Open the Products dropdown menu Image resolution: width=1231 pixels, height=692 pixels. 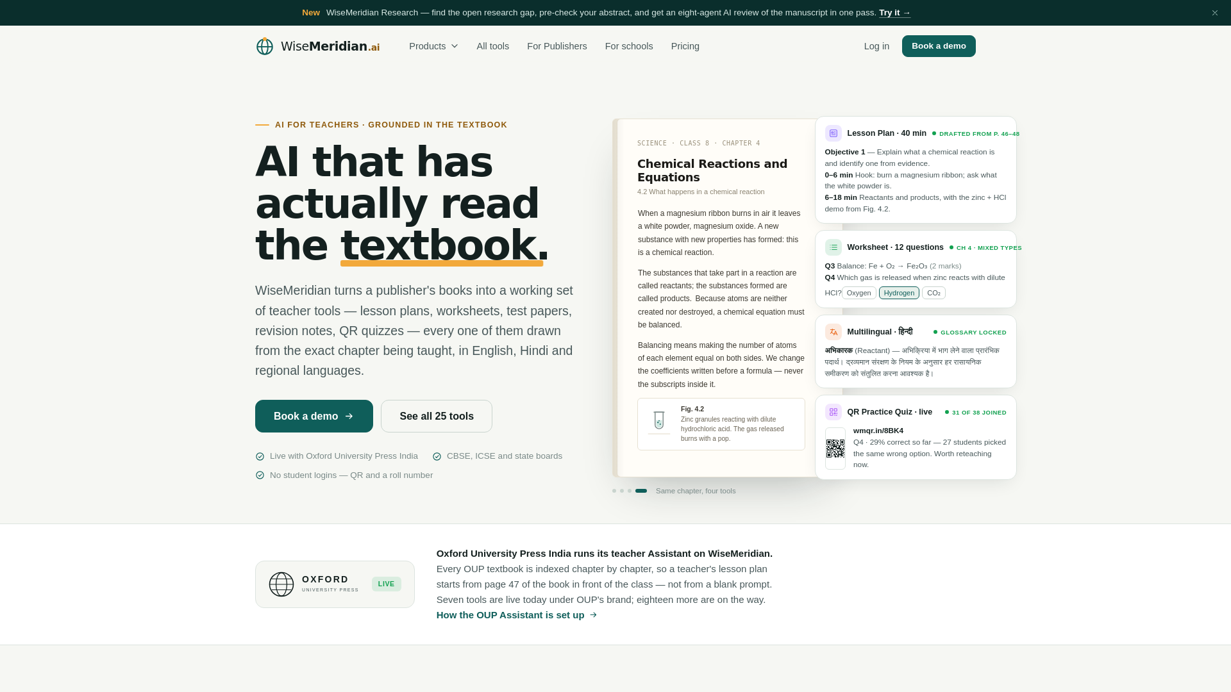[433, 46]
